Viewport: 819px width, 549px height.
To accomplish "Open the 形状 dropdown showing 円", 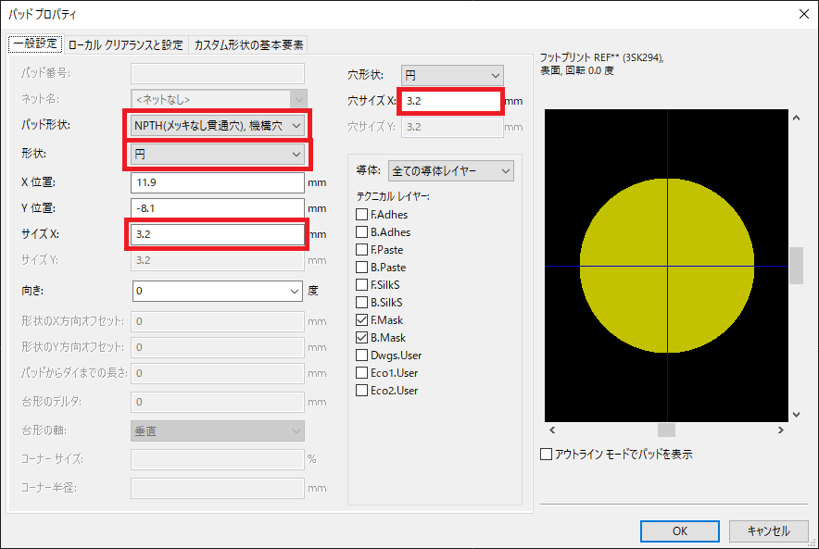I will pos(218,155).
